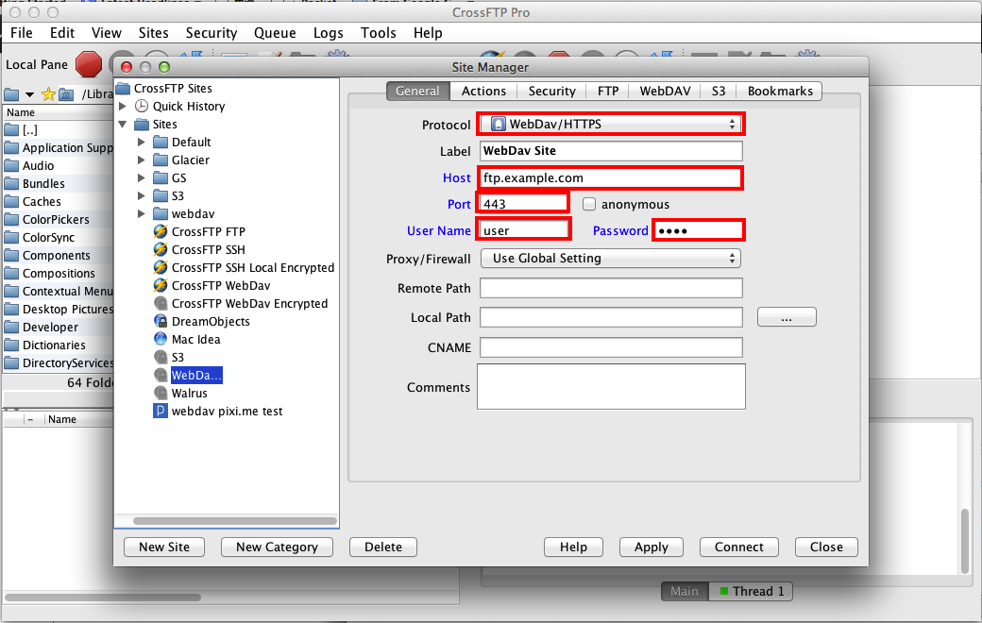The width and height of the screenshot is (982, 623).
Task: Switch to the FTP tab
Action: 607,91
